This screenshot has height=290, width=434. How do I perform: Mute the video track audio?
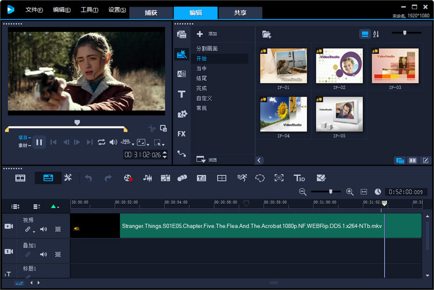(x=43, y=229)
